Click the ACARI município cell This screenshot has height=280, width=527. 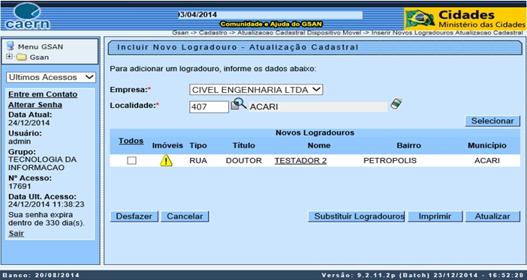pyautogui.click(x=487, y=161)
